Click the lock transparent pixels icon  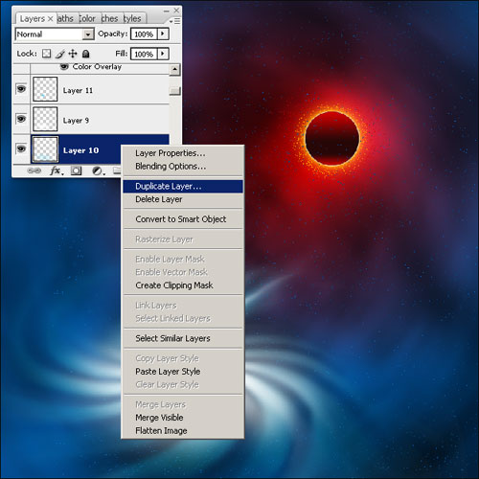47,54
